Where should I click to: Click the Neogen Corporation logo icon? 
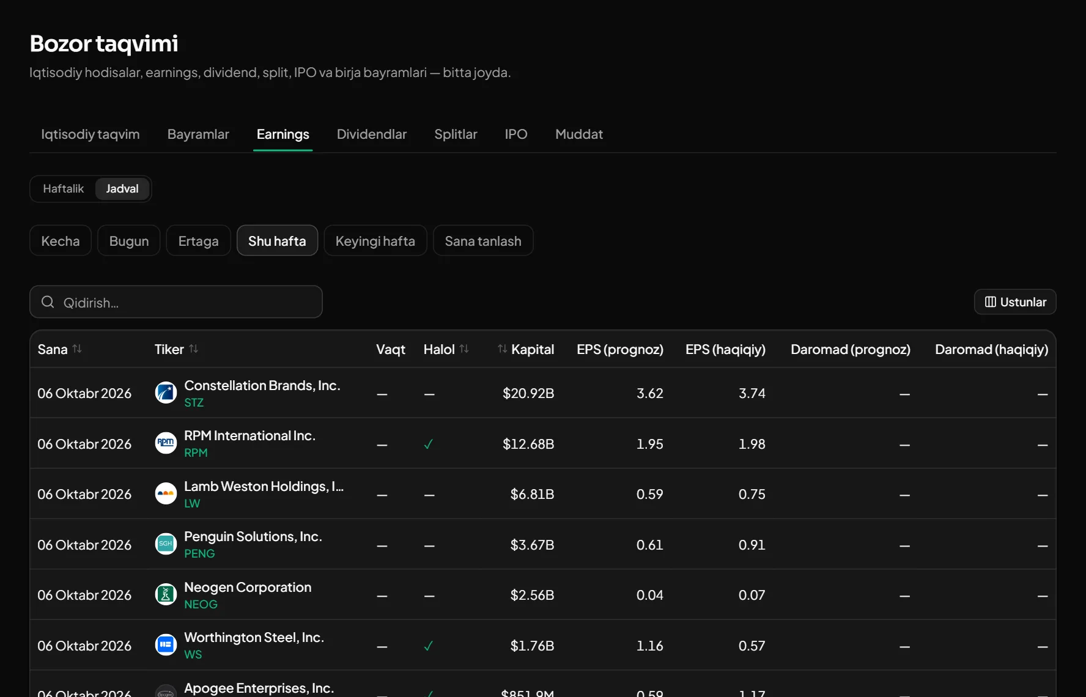click(x=166, y=594)
